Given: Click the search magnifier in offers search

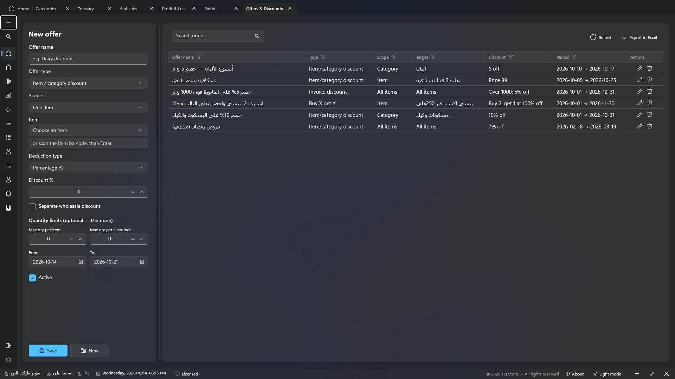Looking at the screenshot, I should 257,36.
